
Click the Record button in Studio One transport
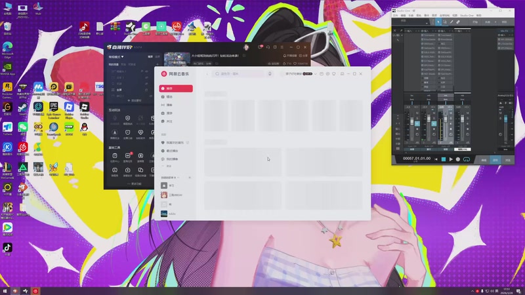(458, 159)
